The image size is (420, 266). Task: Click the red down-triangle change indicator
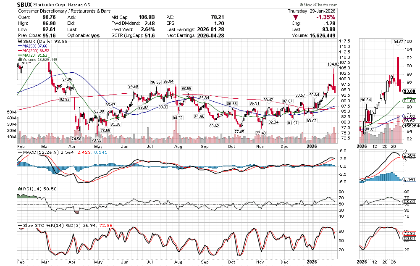click(296, 17)
